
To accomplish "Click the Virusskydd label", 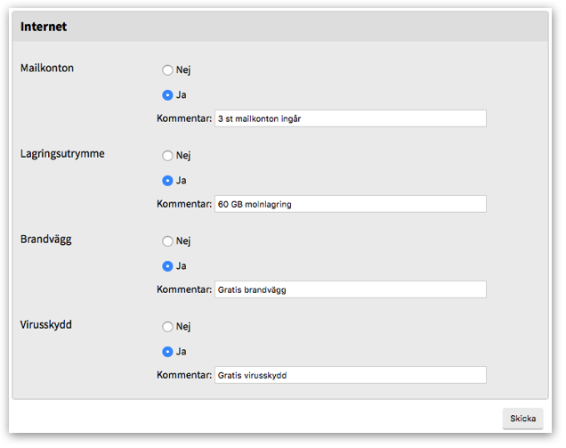I will tap(46, 325).
